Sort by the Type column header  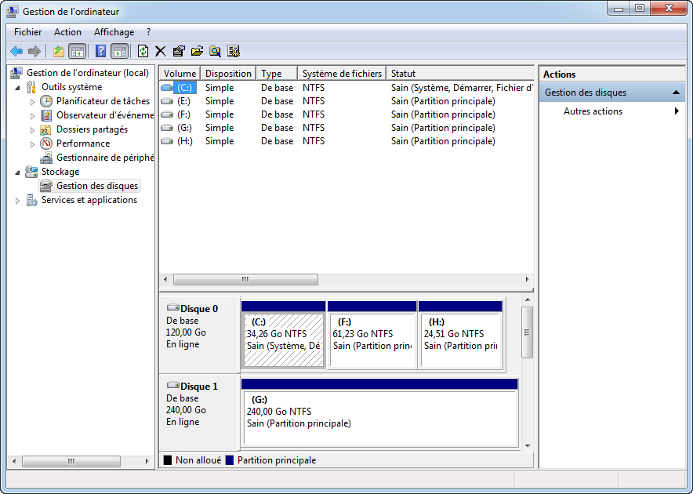click(277, 74)
